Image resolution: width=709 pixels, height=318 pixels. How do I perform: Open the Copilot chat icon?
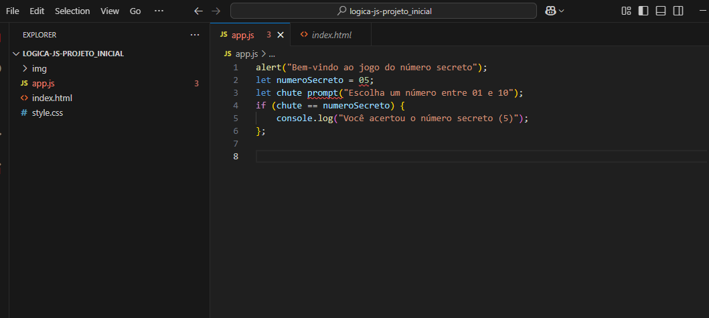(550, 11)
